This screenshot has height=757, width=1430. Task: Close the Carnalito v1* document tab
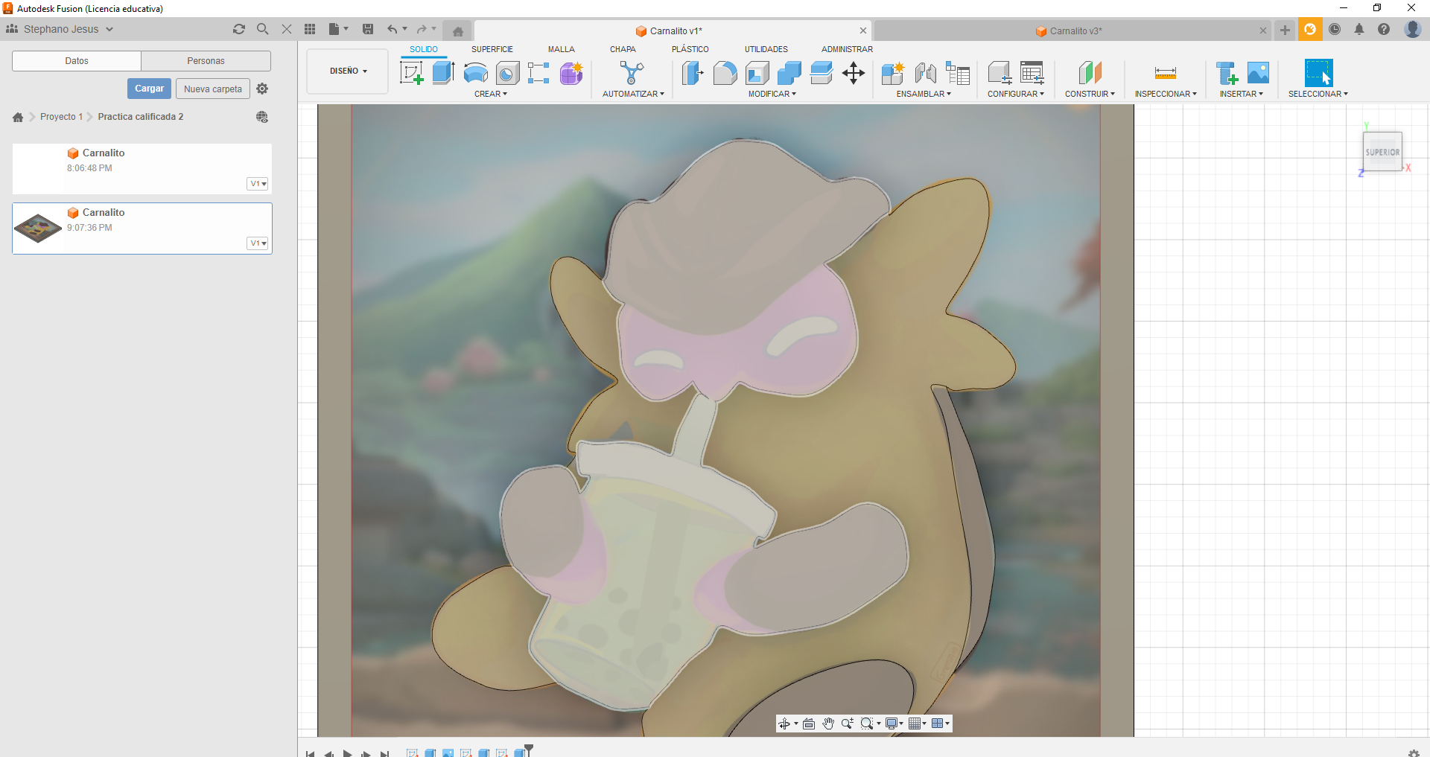point(863,31)
